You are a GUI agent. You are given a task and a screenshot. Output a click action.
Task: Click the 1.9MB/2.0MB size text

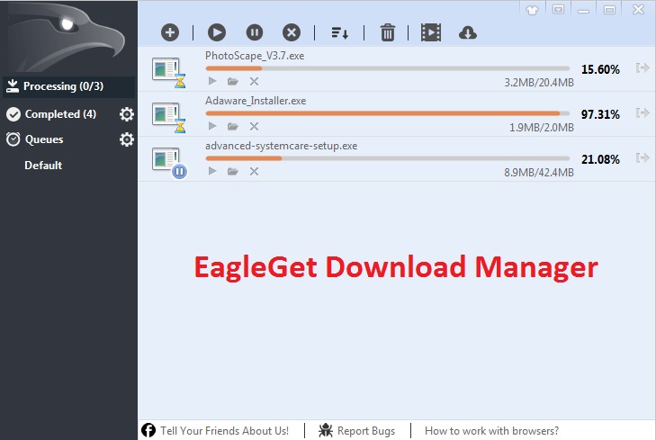[x=542, y=128]
